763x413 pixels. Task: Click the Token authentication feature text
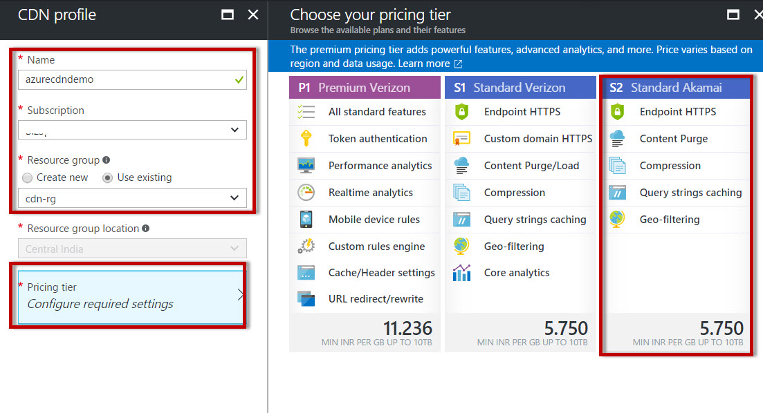[x=378, y=139]
